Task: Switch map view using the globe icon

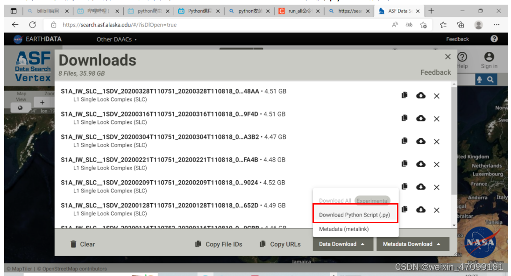Action: pyautogui.click(x=20, y=108)
